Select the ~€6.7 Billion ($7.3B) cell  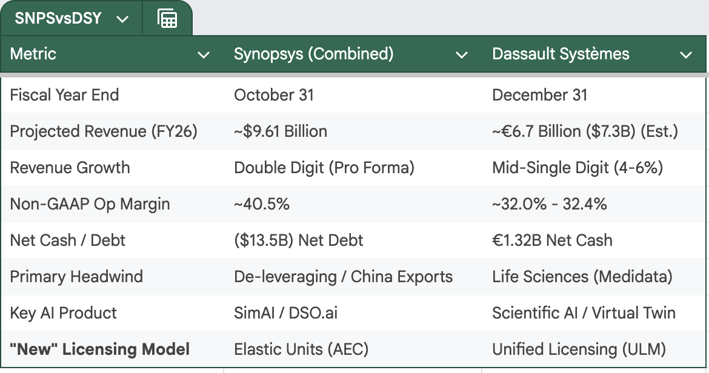pyautogui.click(x=593, y=131)
